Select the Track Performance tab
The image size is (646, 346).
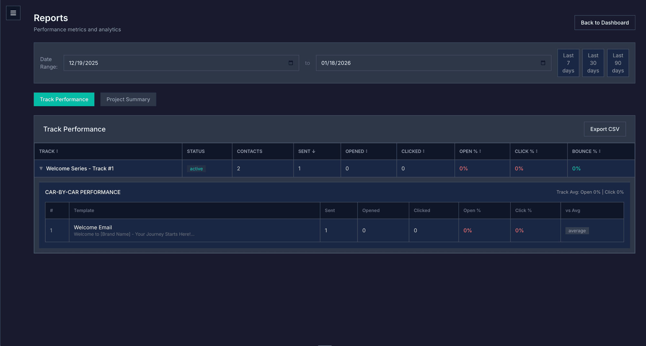(x=64, y=99)
